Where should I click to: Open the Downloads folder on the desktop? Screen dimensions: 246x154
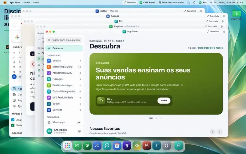point(236,15)
